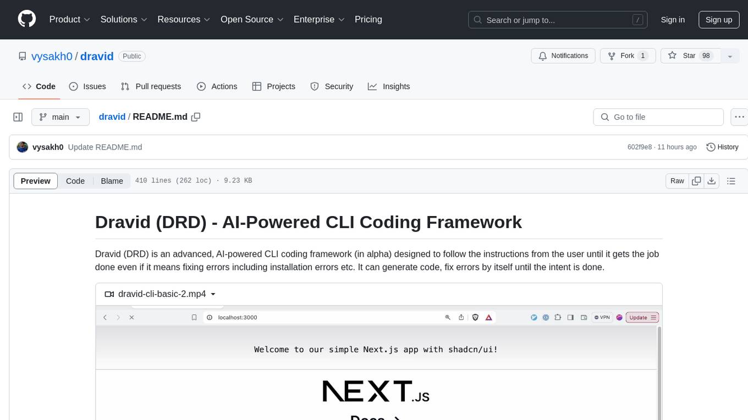Open the dravid-cli-basic-2.mp4 video dropdown

click(x=160, y=294)
